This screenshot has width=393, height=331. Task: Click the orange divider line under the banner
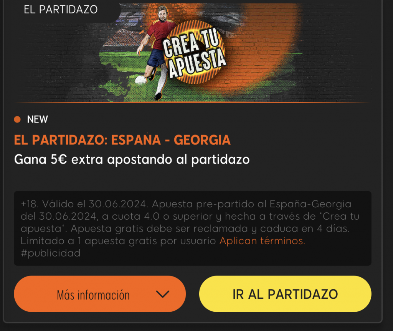[193, 102]
